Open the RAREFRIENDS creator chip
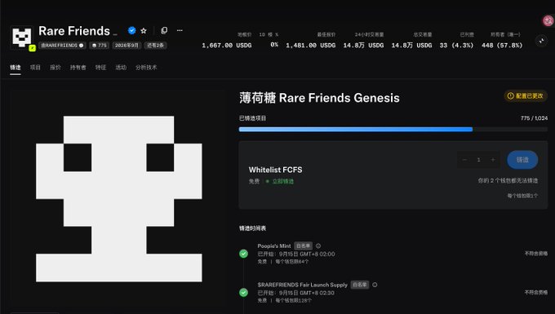The width and height of the screenshot is (555, 314). pyautogui.click(x=62, y=45)
